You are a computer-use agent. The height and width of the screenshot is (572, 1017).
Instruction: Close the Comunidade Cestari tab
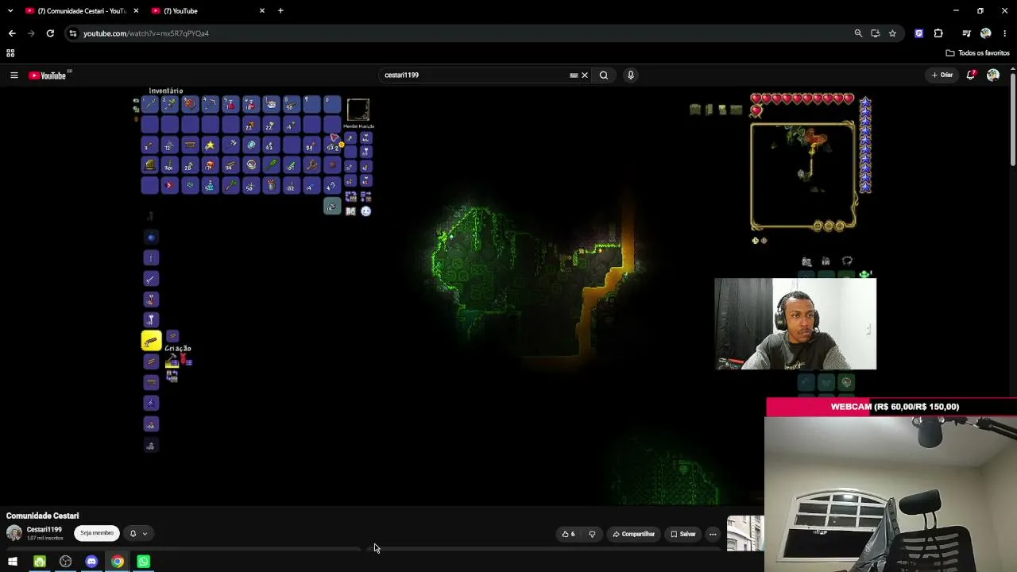(136, 11)
